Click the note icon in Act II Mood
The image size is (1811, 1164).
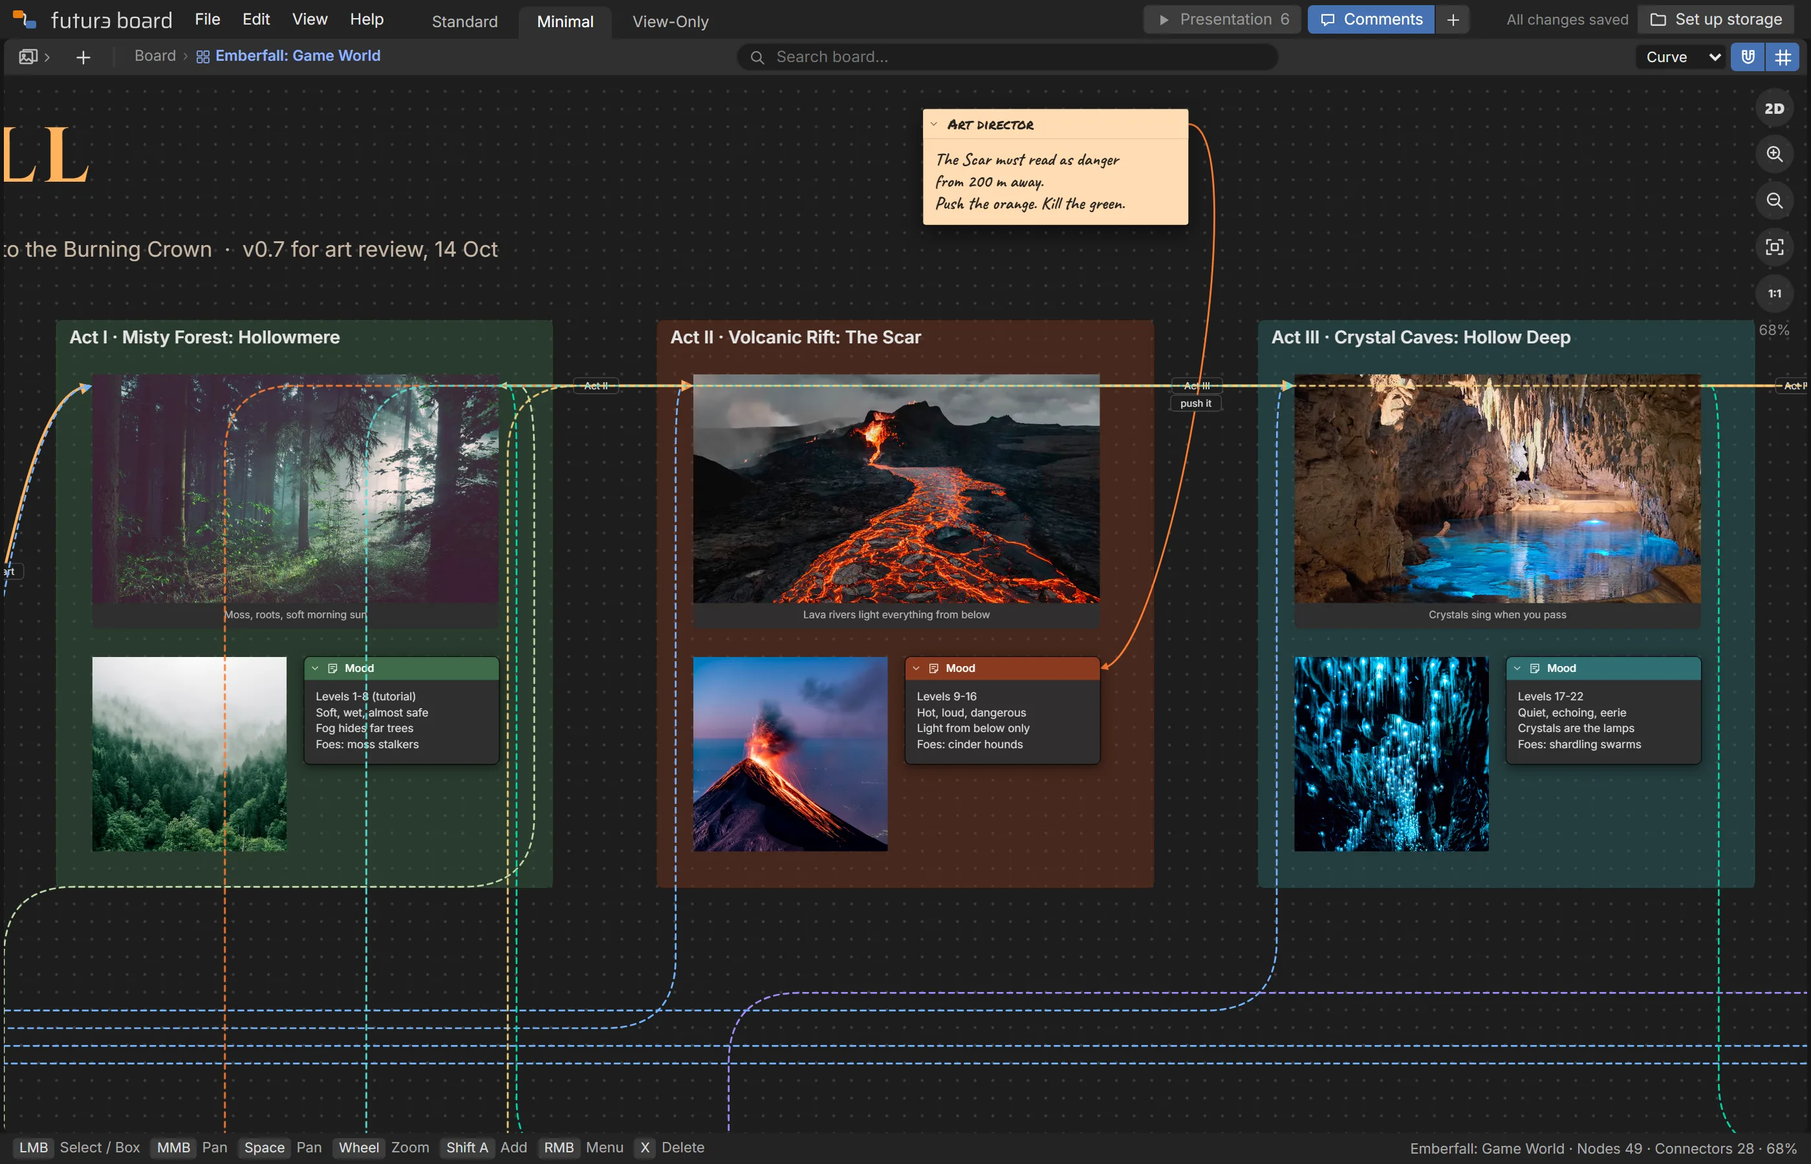pos(933,668)
